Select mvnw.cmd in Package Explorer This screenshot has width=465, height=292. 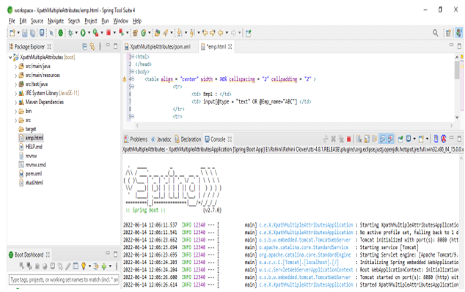tap(32, 165)
